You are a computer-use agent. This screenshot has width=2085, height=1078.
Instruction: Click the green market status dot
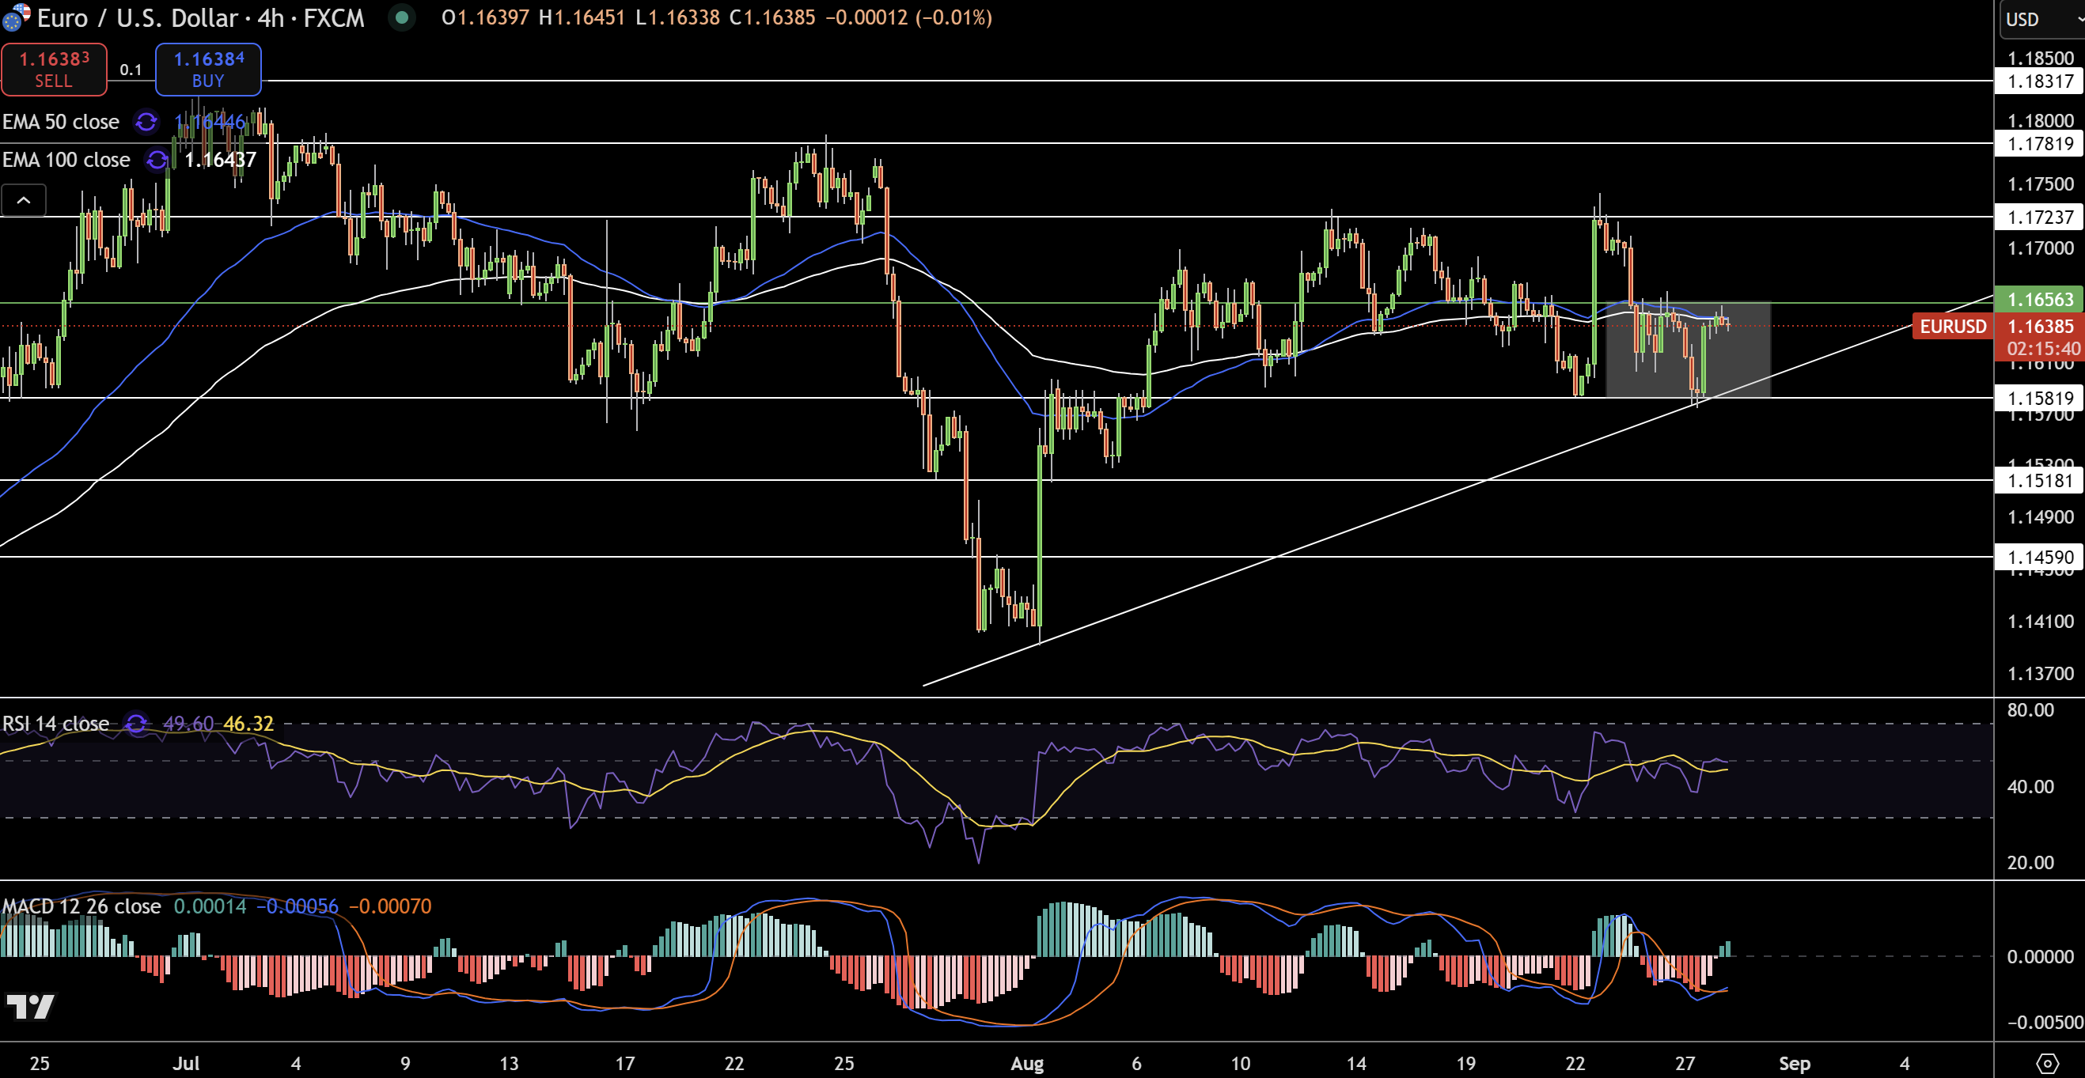[401, 17]
